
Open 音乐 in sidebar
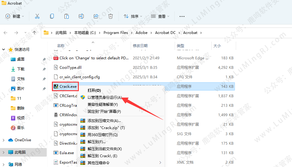point(21,128)
